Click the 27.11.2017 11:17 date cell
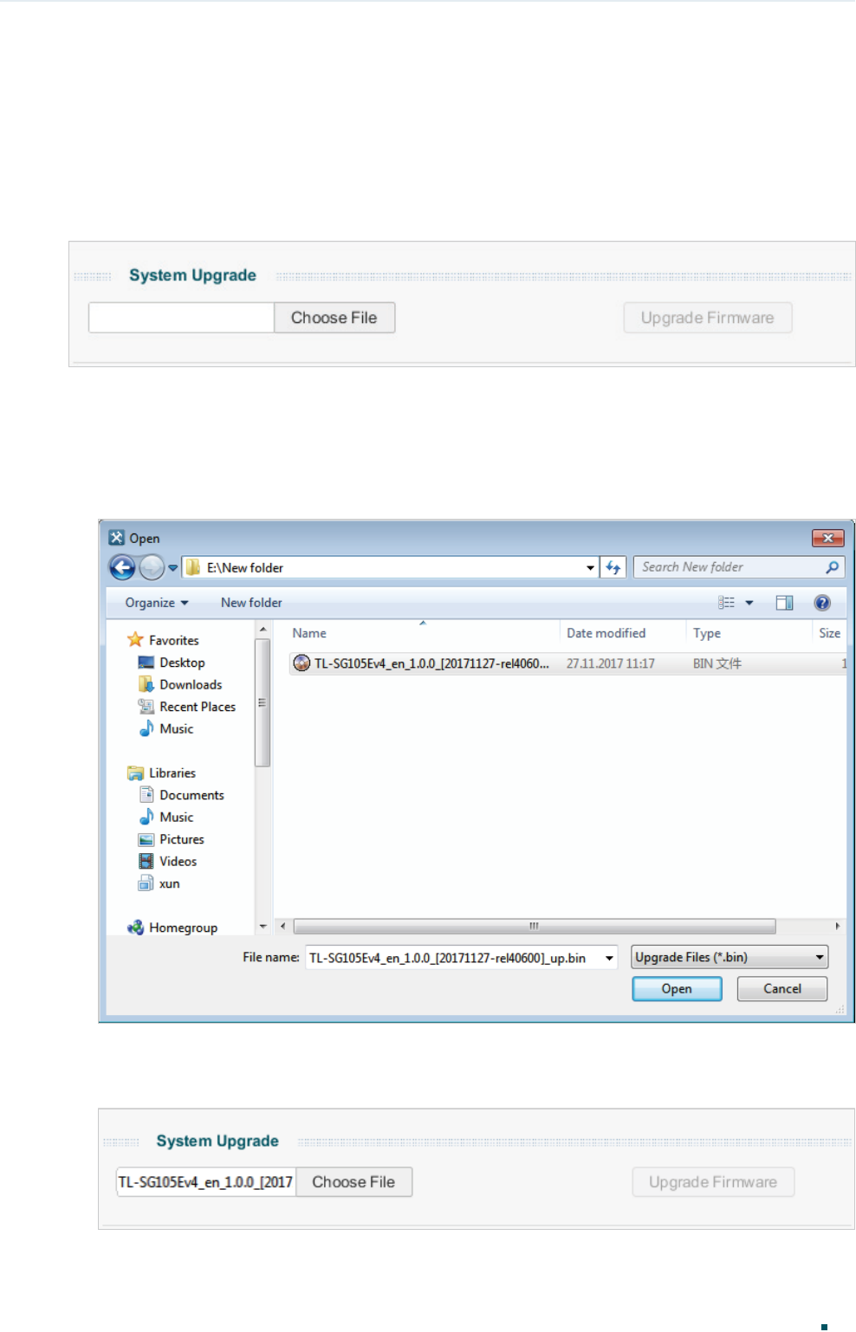The height and width of the screenshot is (1332, 856). coord(611,664)
